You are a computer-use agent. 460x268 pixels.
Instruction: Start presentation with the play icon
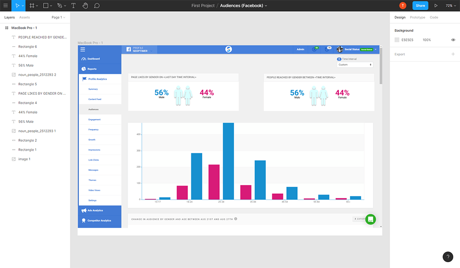point(436,5)
